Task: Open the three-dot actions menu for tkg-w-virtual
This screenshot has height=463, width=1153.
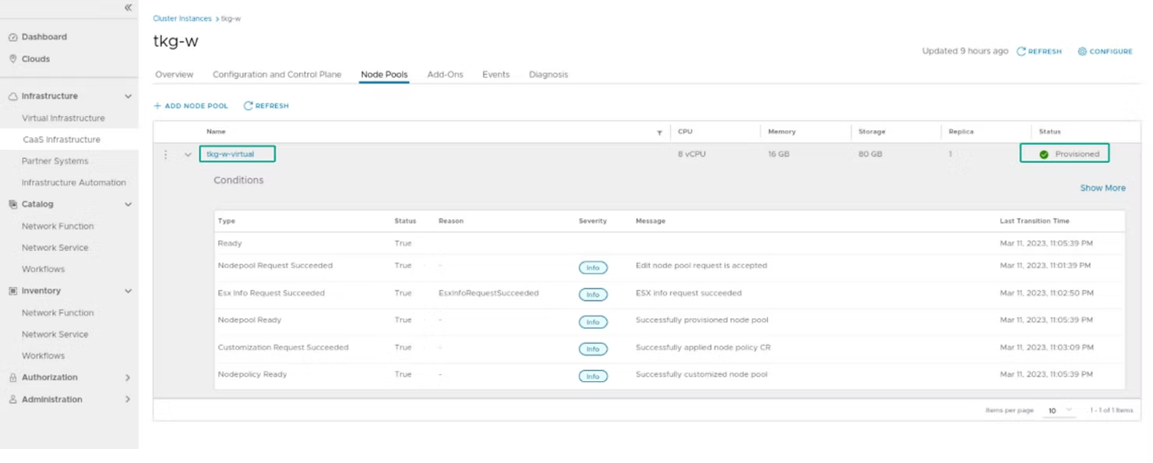Action: pyautogui.click(x=165, y=154)
